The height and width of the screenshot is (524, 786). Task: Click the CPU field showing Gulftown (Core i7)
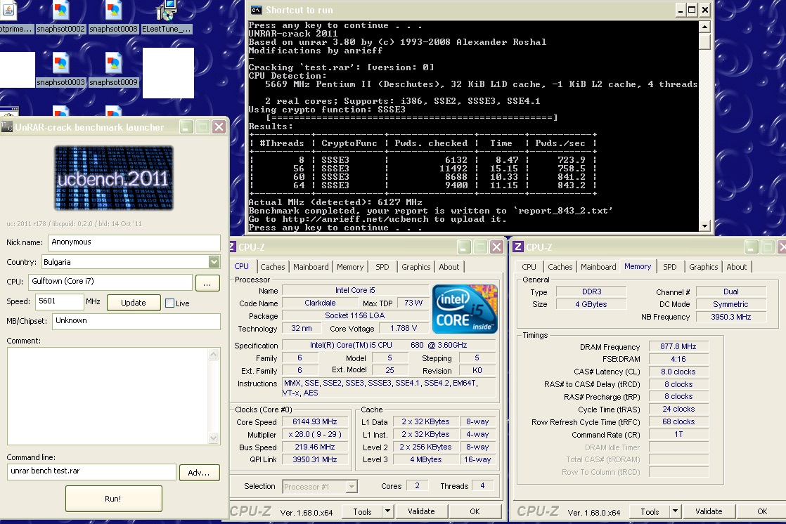(x=110, y=282)
